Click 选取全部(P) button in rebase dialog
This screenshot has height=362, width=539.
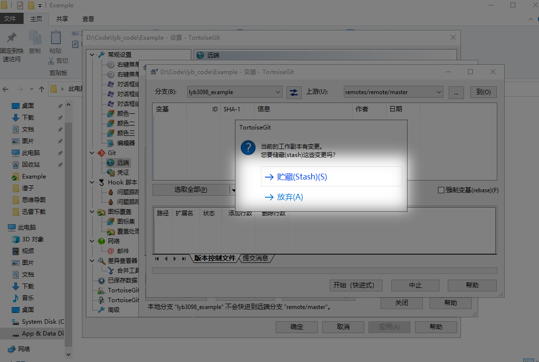pyautogui.click(x=191, y=189)
